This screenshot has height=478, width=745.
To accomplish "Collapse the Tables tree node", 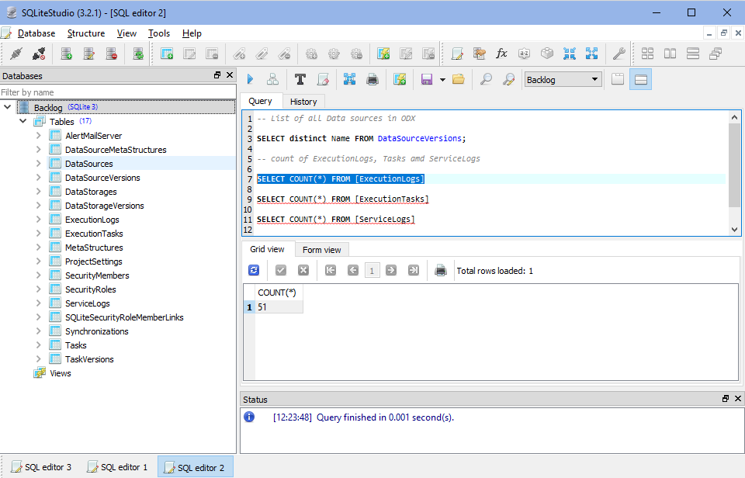I will click(23, 121).
